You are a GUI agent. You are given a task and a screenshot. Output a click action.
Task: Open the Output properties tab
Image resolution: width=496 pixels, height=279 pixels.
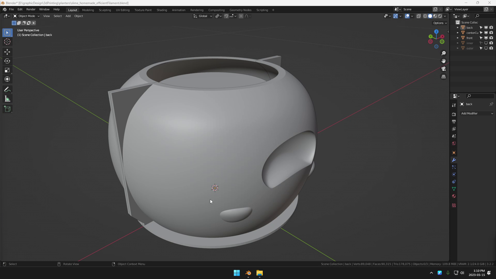tap(454, 121)
